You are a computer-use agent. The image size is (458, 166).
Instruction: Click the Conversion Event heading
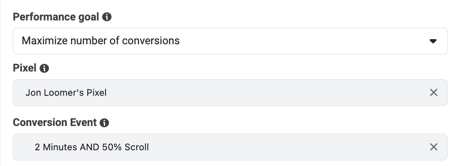(x=54, y=123)
